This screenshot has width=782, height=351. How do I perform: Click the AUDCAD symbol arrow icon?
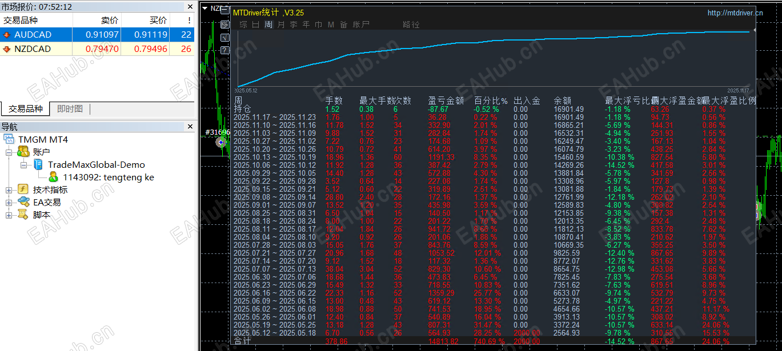[7, 35]
